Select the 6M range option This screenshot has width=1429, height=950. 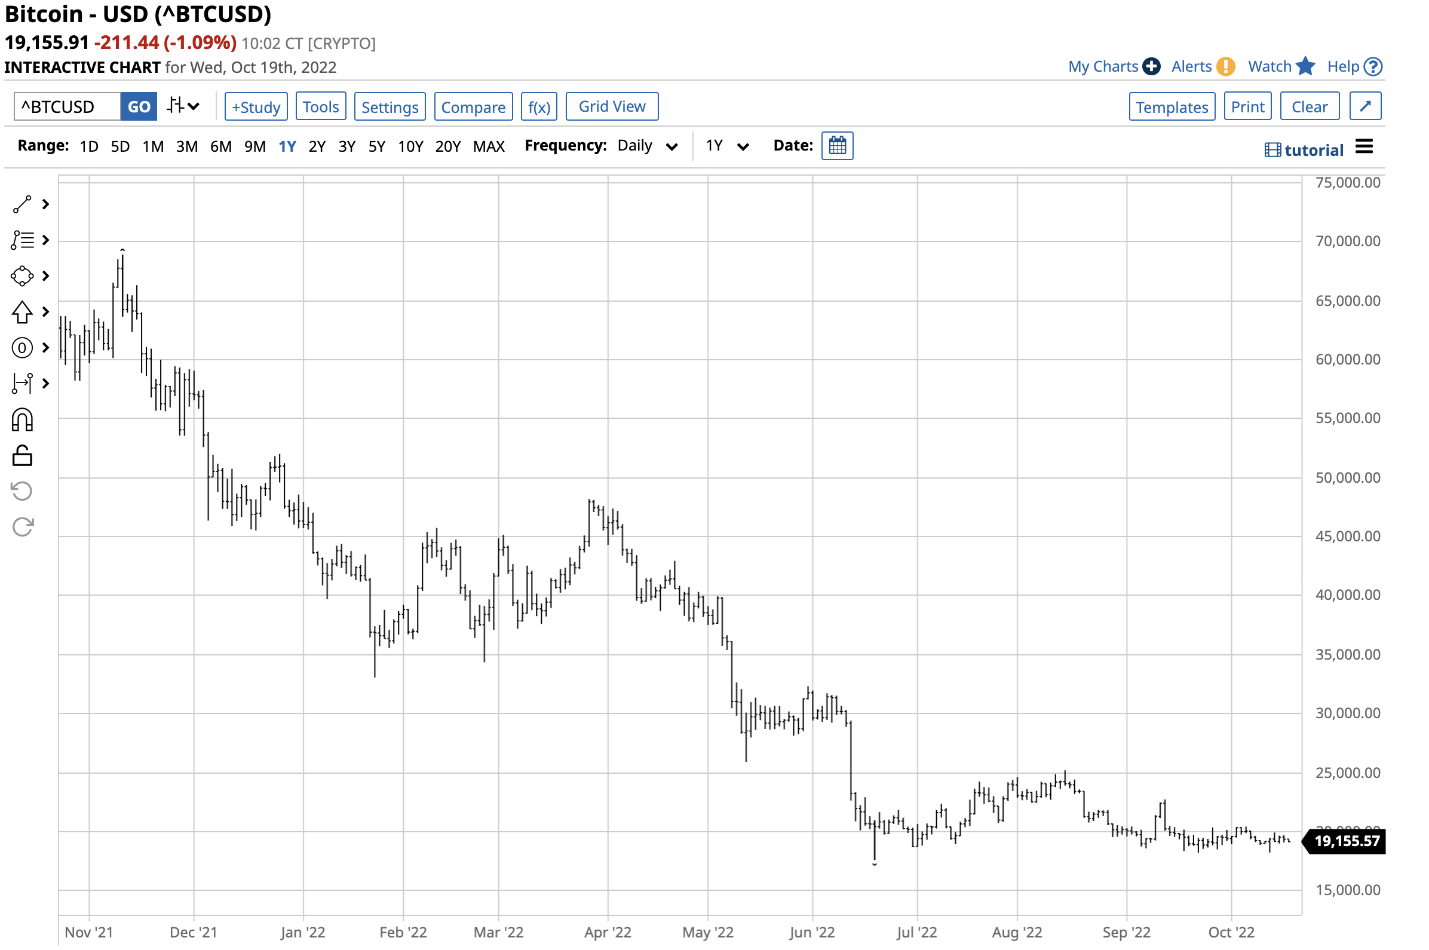[220, 146]
